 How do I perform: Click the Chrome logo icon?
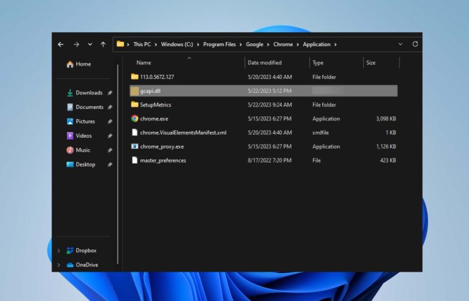point(135,118)
